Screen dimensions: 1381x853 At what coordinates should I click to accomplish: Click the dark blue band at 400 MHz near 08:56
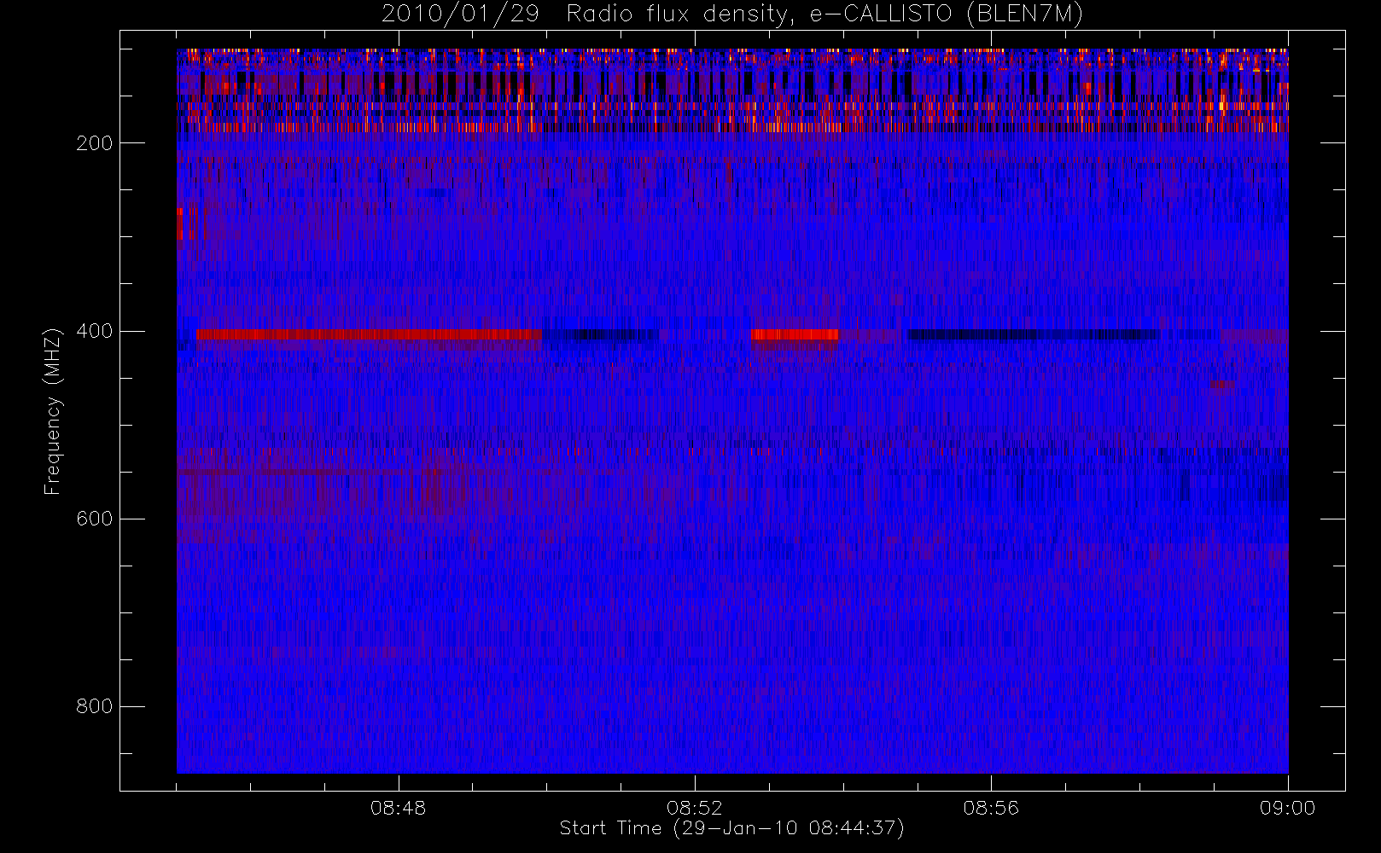pyautogui.click(x=1034, y=334)
